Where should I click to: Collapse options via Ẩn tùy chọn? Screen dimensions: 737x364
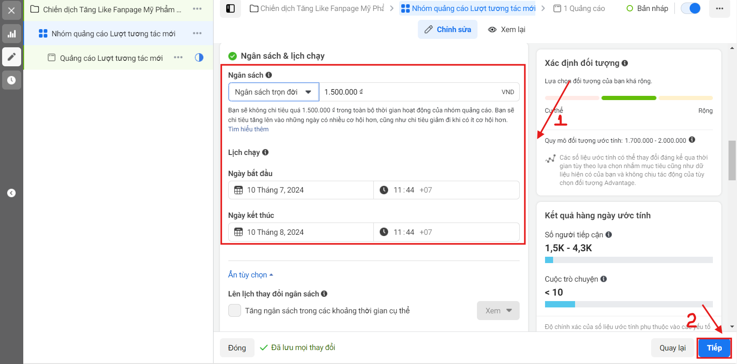[x=251, y=275]
